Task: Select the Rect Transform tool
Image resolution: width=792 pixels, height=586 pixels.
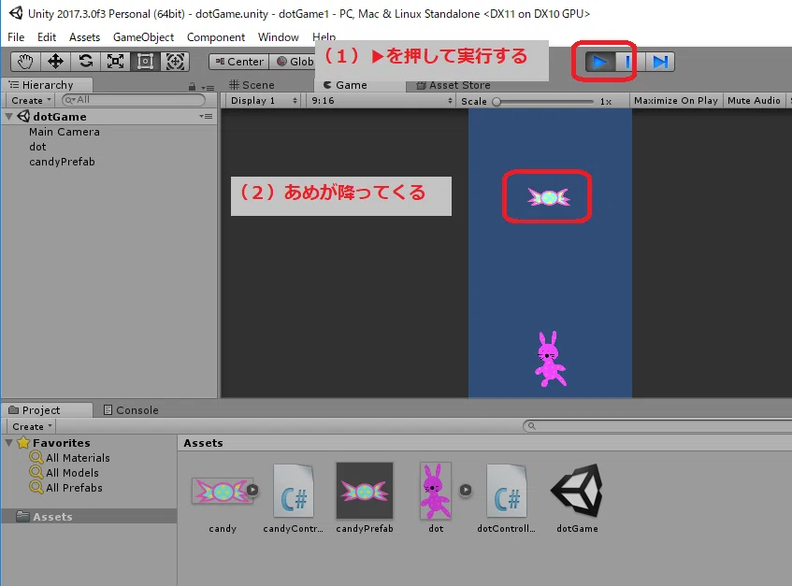Action: coord(145,62)
